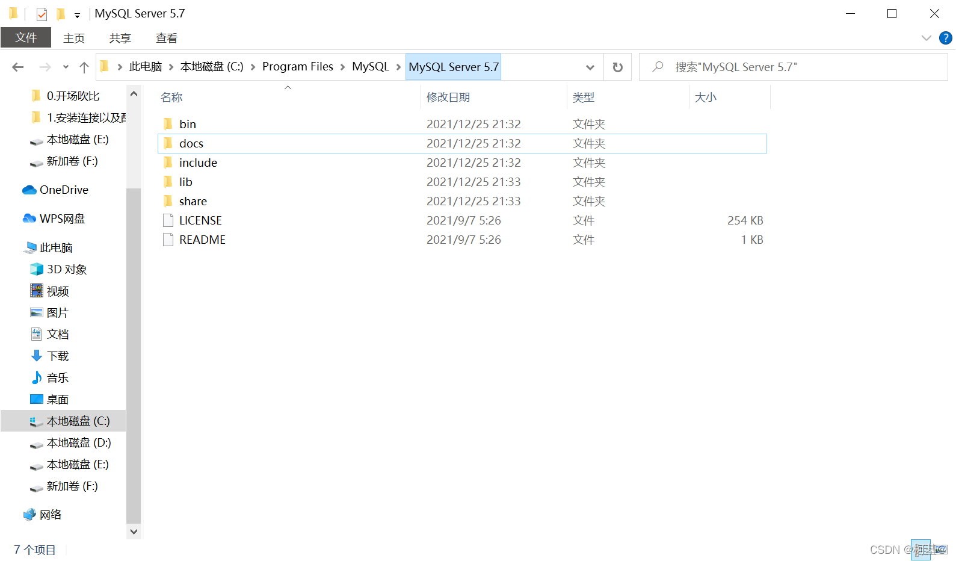Image resolution: width=956 pixels, height=561 pixels.
Task: Click the navigation pane scrollbar thumb
Action: coord(134,355)
